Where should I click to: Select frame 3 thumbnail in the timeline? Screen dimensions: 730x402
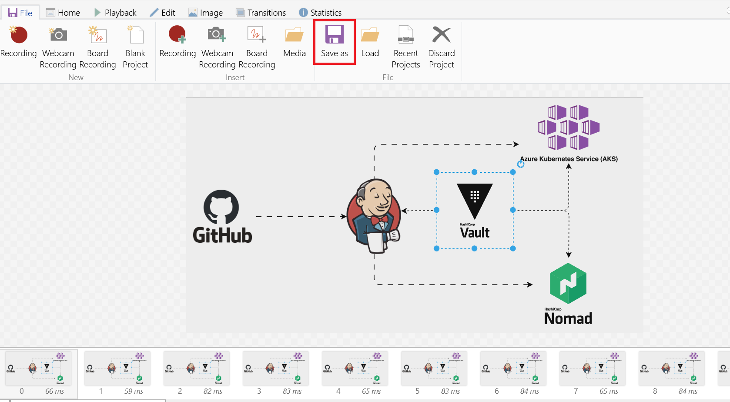tap(276, 368)
